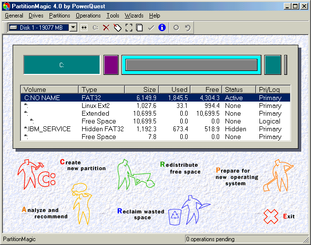Click the Status column header
This screenshot has width=311, height=245.
coord(239,89)
